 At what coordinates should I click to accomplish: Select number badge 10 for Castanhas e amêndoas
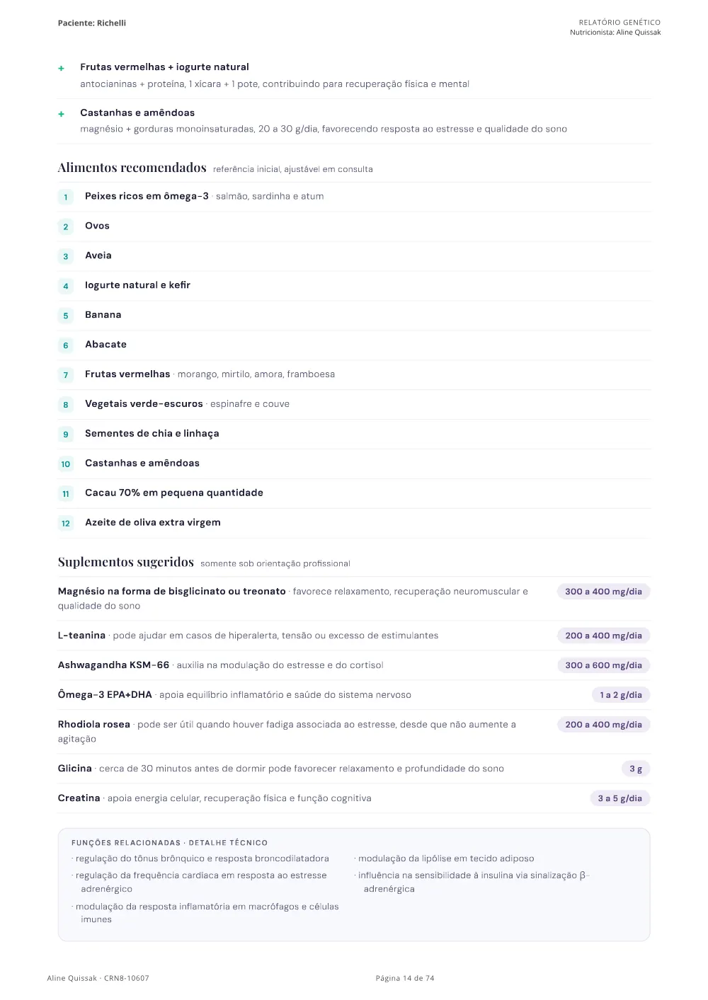click(66, 464)
